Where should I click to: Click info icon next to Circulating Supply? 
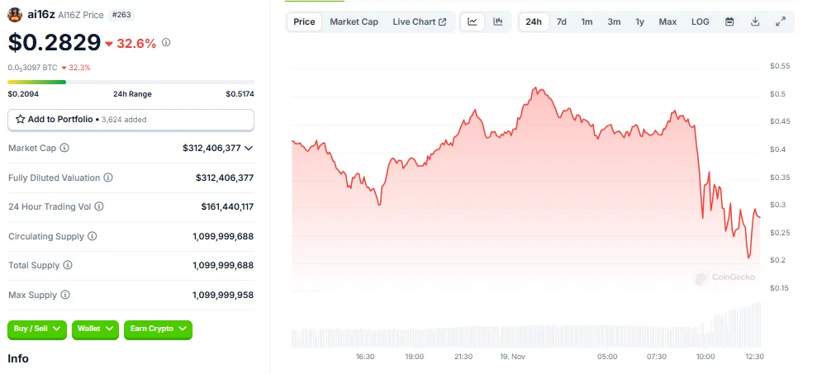coord(92,236)
